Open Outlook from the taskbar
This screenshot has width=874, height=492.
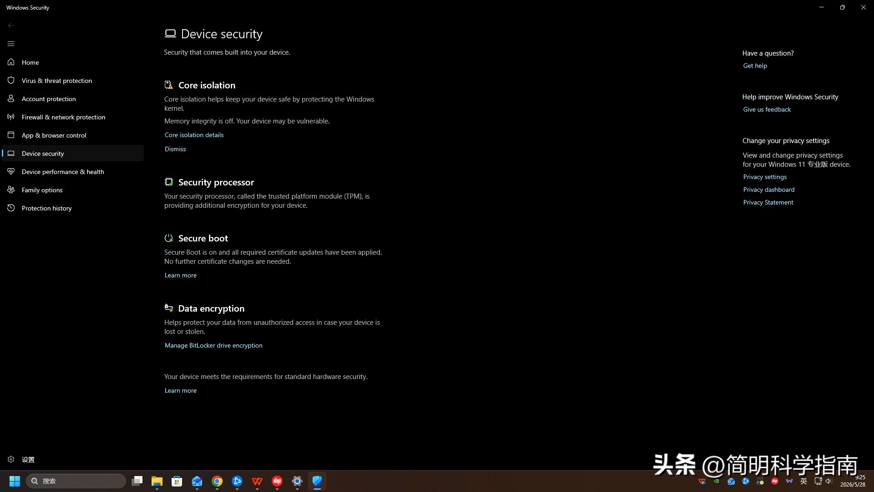(x=197, y=481)
